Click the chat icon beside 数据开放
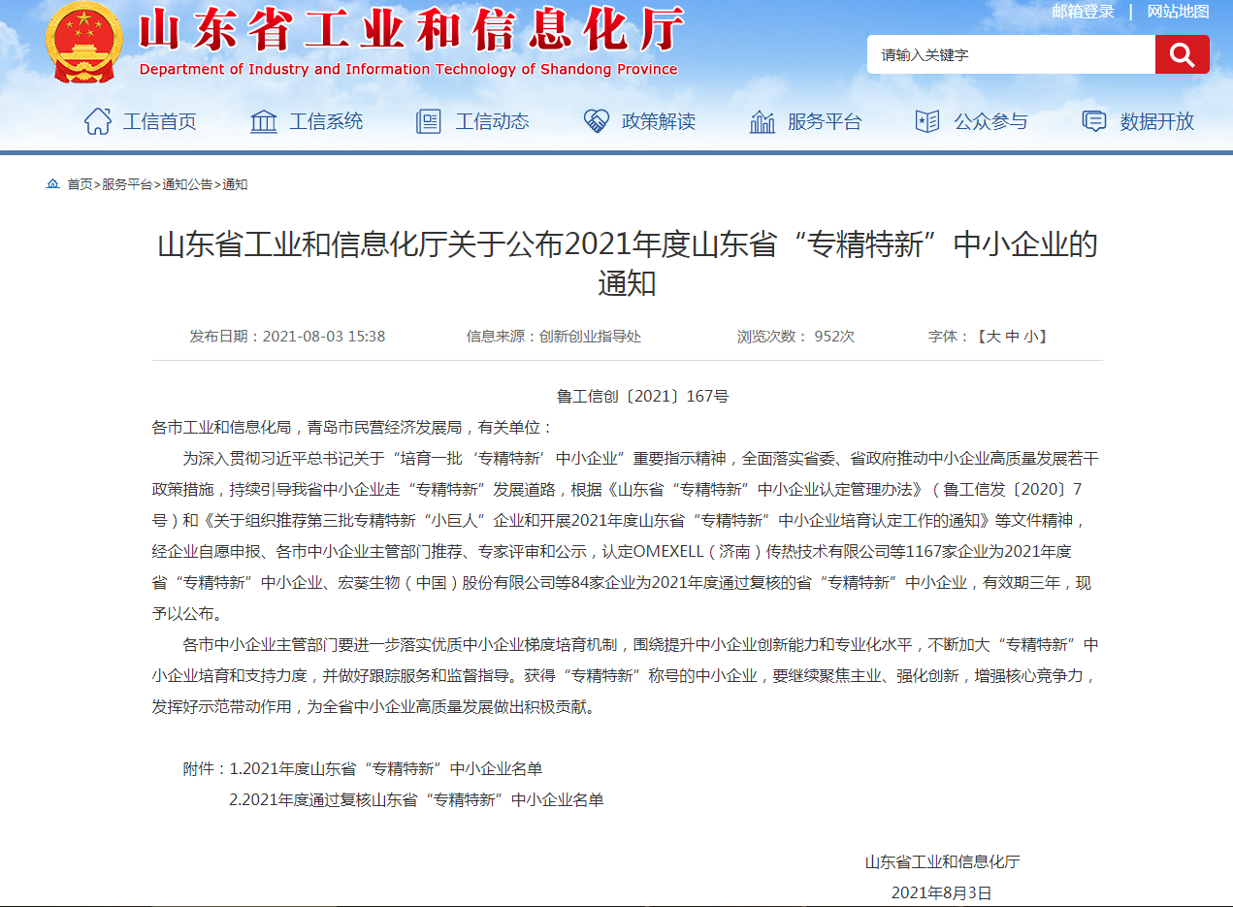The width and height of the screenshot is (1233, 907). pos(1094,121)
